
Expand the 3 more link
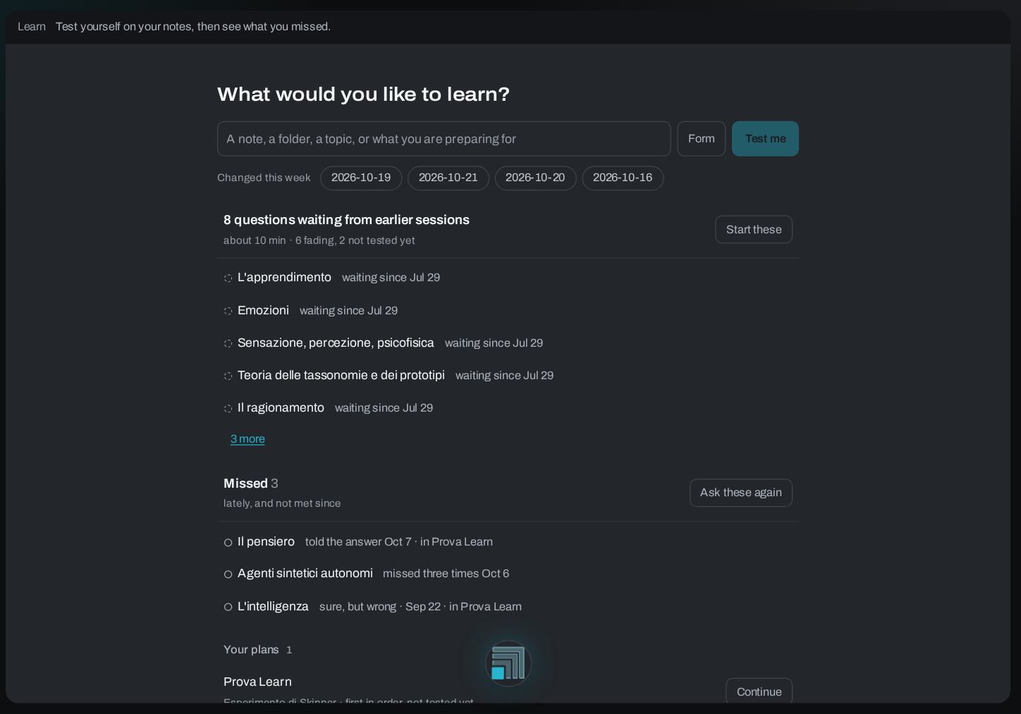[x=247, y=439]
